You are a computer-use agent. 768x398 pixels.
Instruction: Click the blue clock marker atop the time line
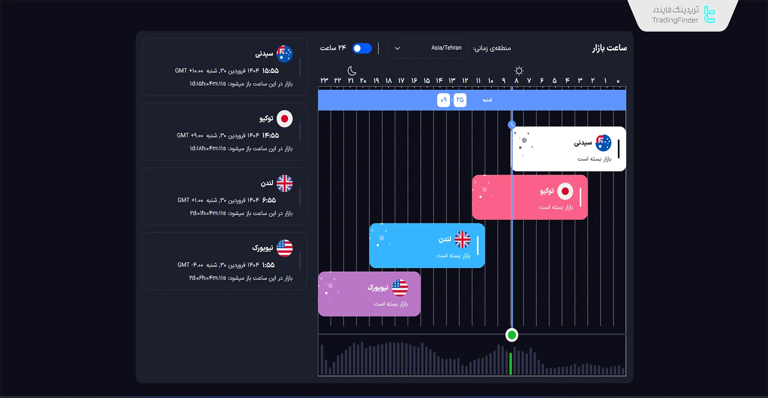tap(511, 125)
